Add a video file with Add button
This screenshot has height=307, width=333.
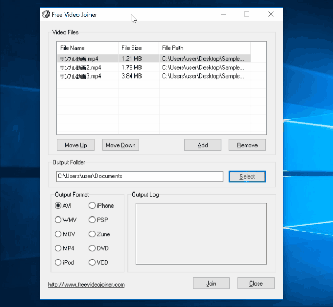point(202,145)
